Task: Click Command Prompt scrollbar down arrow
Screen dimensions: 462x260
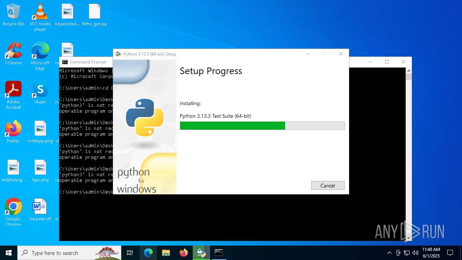Action: tap(409, 238)
